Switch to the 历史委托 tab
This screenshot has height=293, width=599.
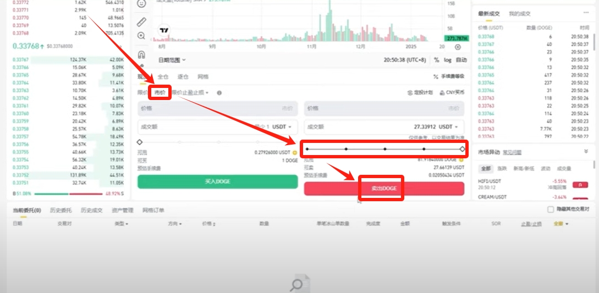(x=61, y=210)
